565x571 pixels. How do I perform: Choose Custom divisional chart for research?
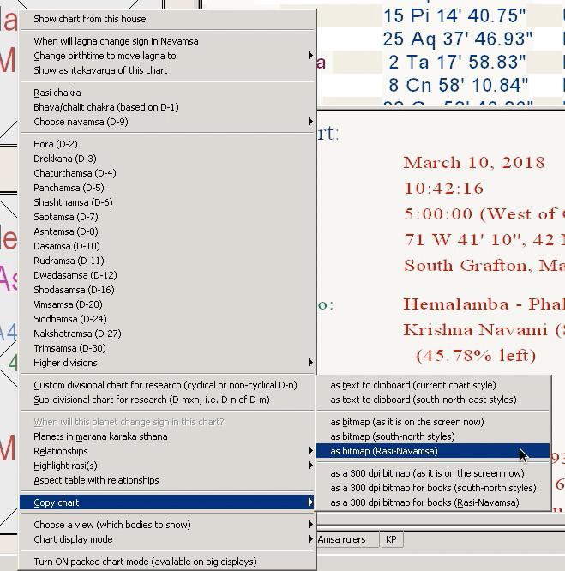165,385
